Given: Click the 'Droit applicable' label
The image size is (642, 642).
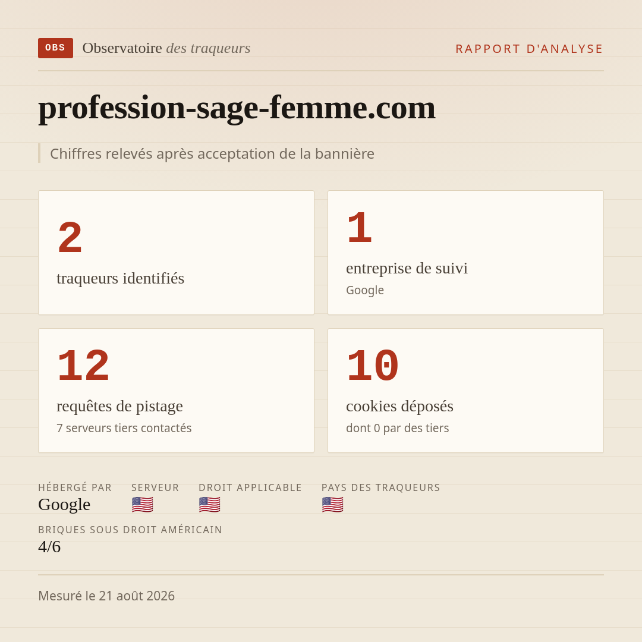Looking at the screenshot, I should click(250, 487).
